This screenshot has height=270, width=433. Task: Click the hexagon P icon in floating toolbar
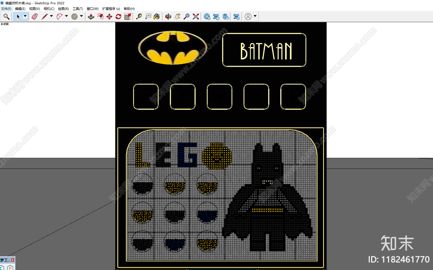[10, 268]
